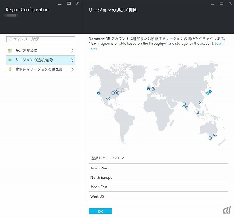The image size is (234, 217).
Task: Select the Australia East region marker
Action: 215,135
